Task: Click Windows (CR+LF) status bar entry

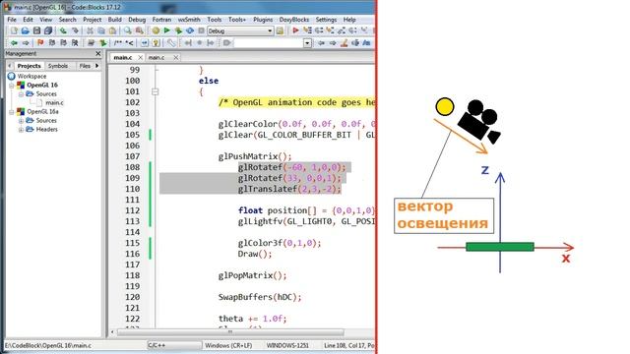Action: (x=228, y=345)
